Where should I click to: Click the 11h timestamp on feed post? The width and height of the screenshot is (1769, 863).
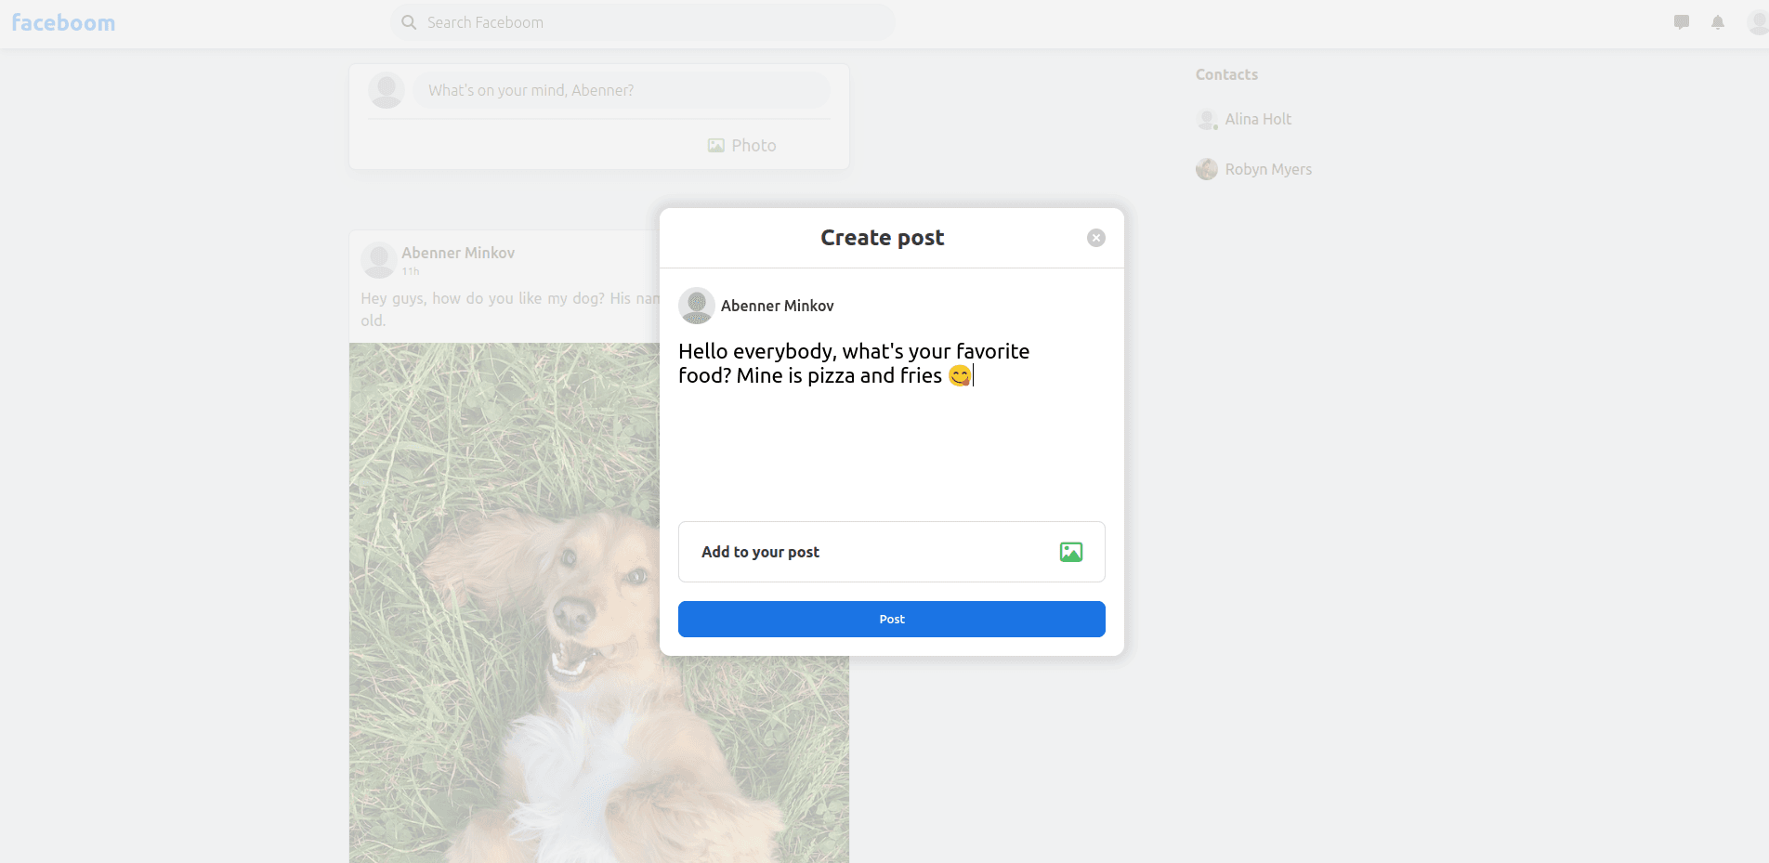coord(411,271)
